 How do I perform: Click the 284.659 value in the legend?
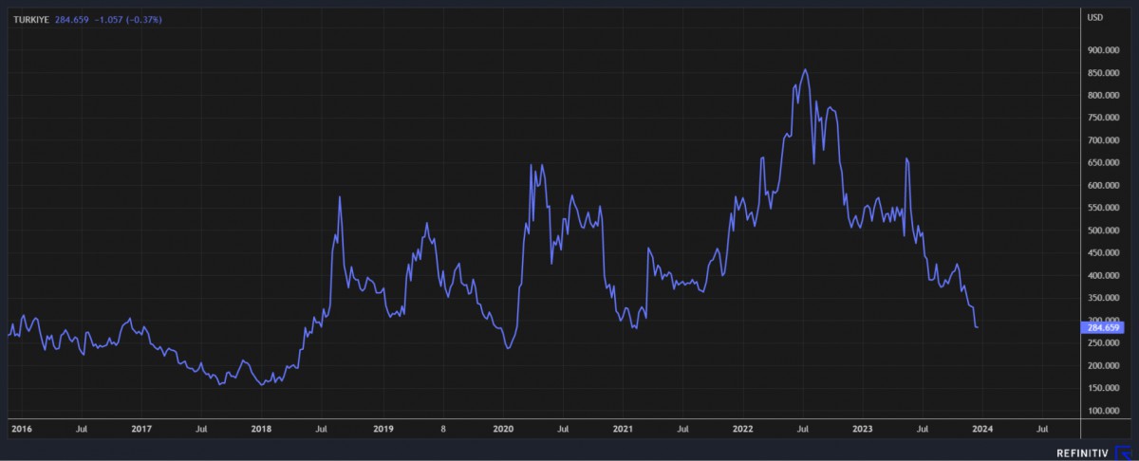point(72,20)
